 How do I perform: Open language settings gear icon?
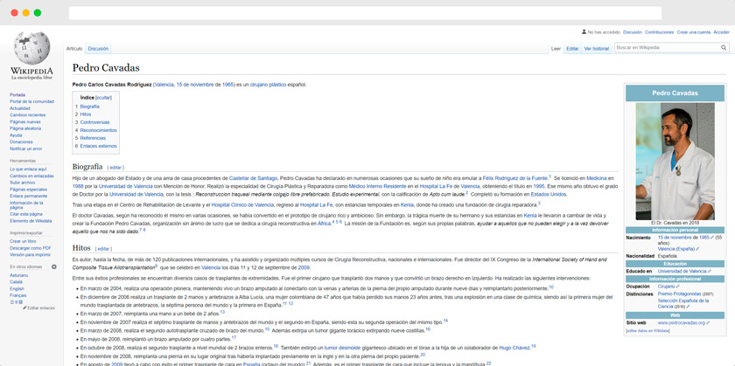[54, 266]
